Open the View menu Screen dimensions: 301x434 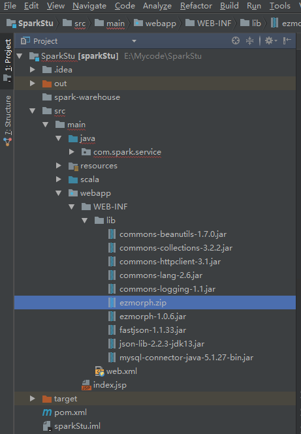(x=55, y=5)
